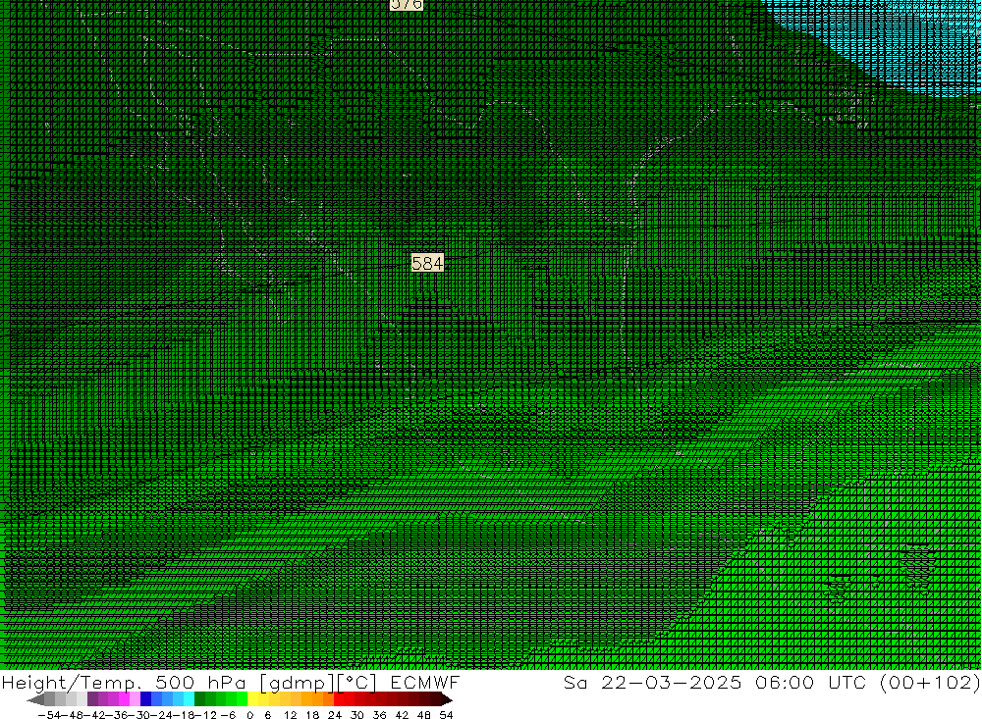Click the right dark arrow end of the color scale
The width and height of the screenshot is (982, 719).
pos(446,699)
